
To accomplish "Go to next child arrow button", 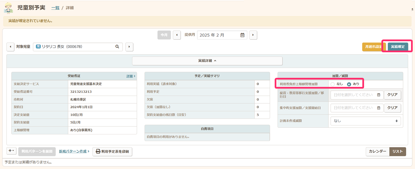I will [129, 47].
